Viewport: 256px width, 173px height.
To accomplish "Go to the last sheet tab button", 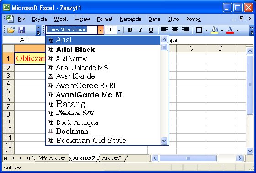I will pos(28,158).
